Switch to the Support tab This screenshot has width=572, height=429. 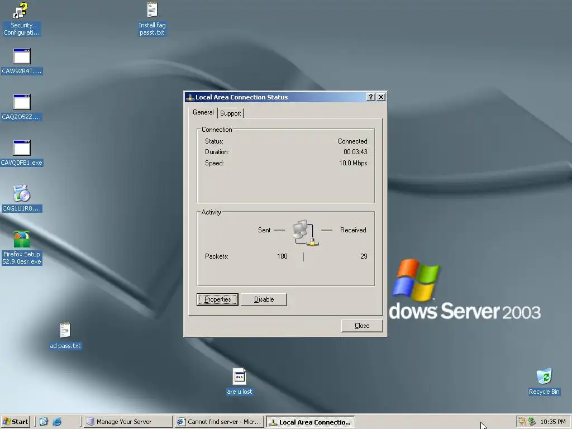tap(231, 113)
